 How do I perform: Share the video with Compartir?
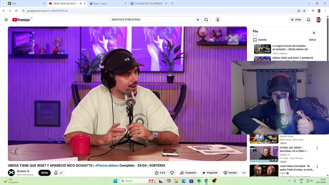(188, 173)
